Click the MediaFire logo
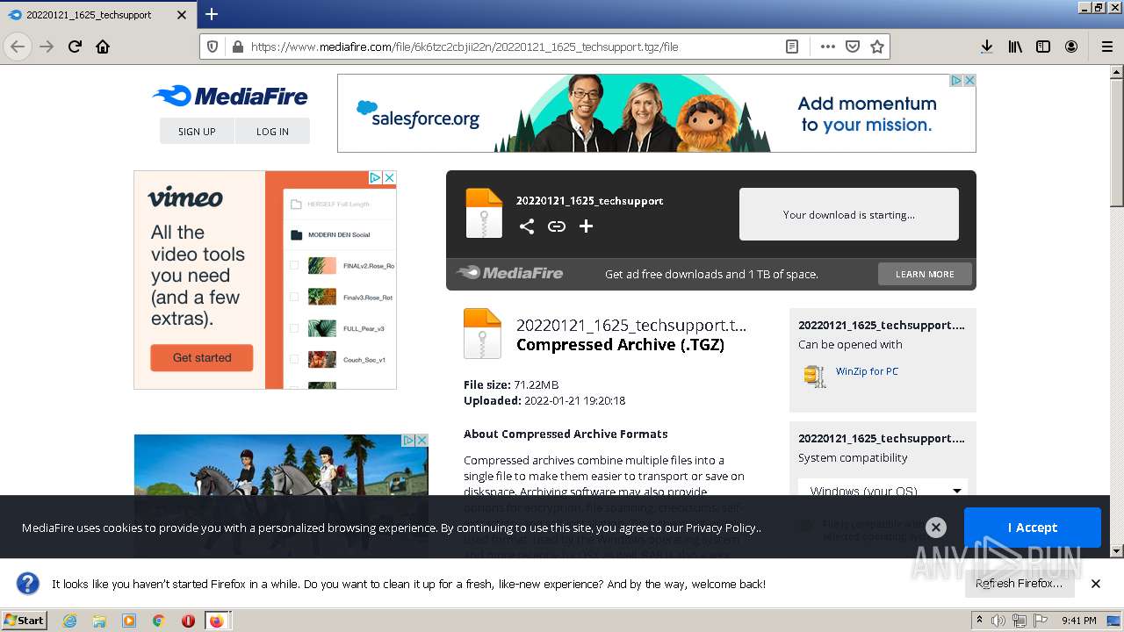This screenshot has width=1124, height=632. tap(230, 96)
